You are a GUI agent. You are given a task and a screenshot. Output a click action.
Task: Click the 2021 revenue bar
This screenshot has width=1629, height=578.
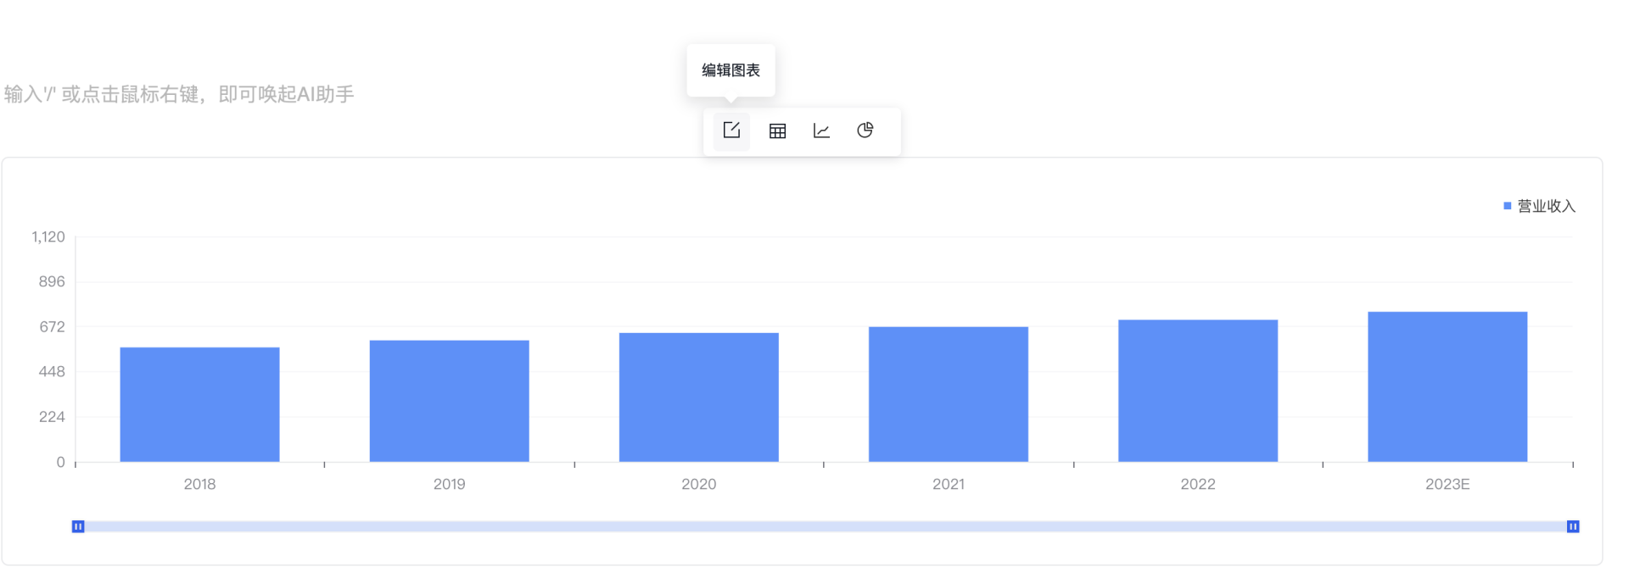[x=949, y=394]
